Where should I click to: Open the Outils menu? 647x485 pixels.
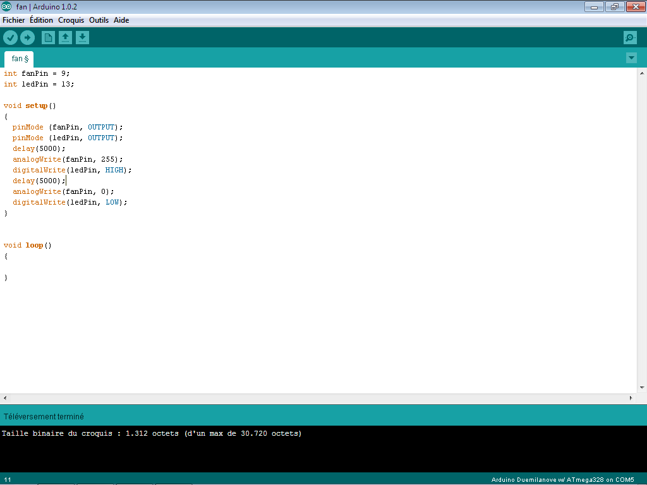[99, 20]
